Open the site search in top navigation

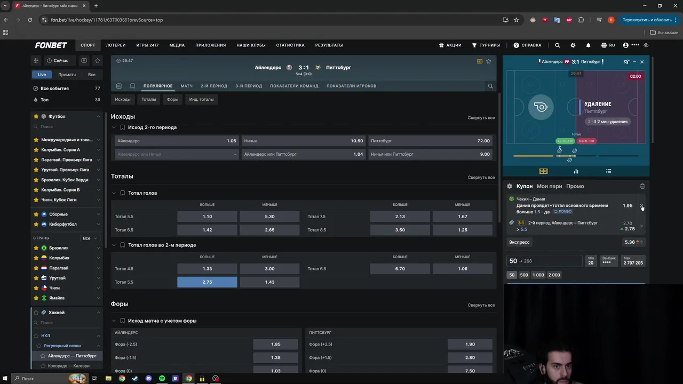pyautogui.click(x=557, y=45)
